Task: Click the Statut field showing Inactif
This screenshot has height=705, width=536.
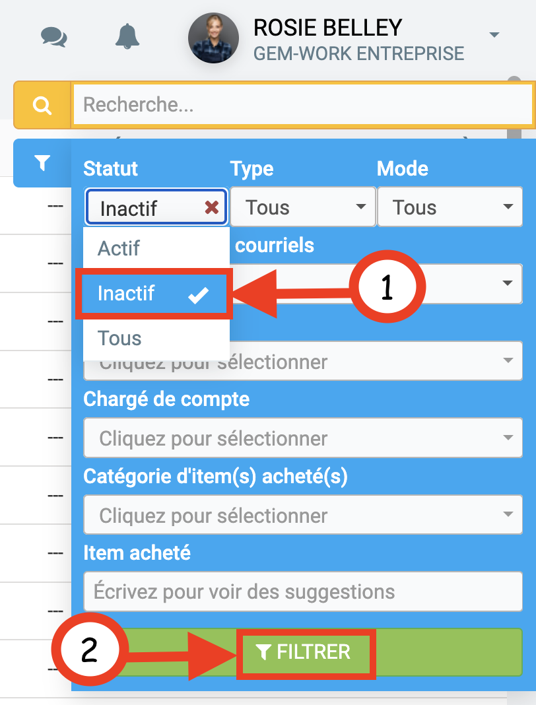Action: [x=145, y=208]
